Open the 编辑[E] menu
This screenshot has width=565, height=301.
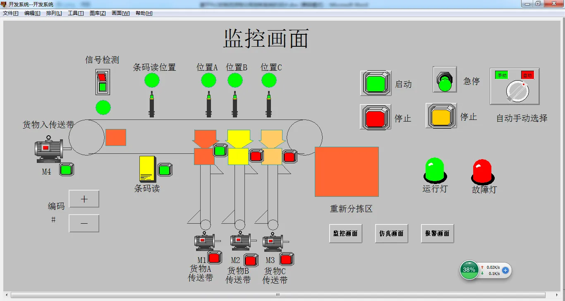tap(32, 13)
